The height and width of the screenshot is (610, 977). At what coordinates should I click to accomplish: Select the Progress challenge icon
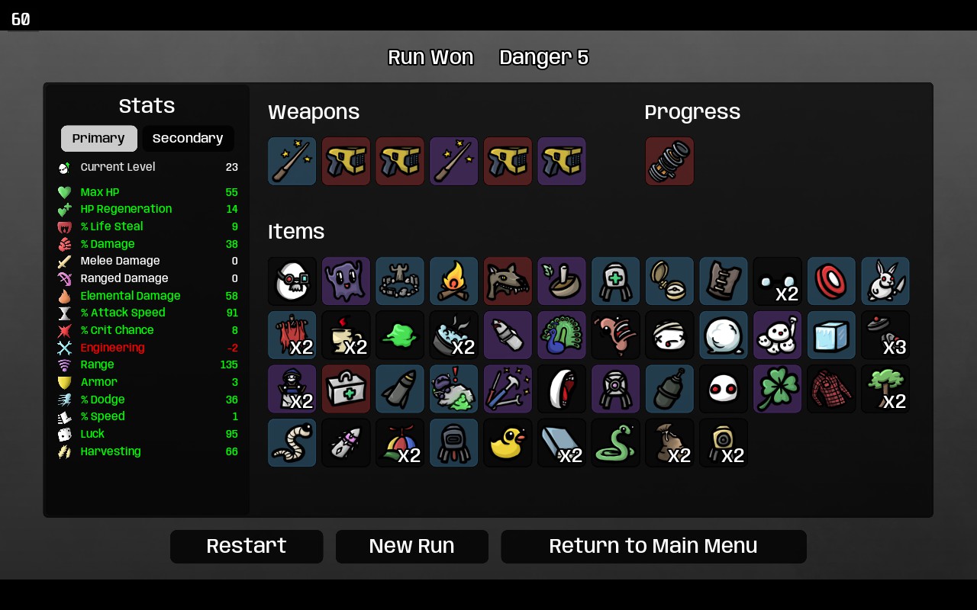point(669,161)
